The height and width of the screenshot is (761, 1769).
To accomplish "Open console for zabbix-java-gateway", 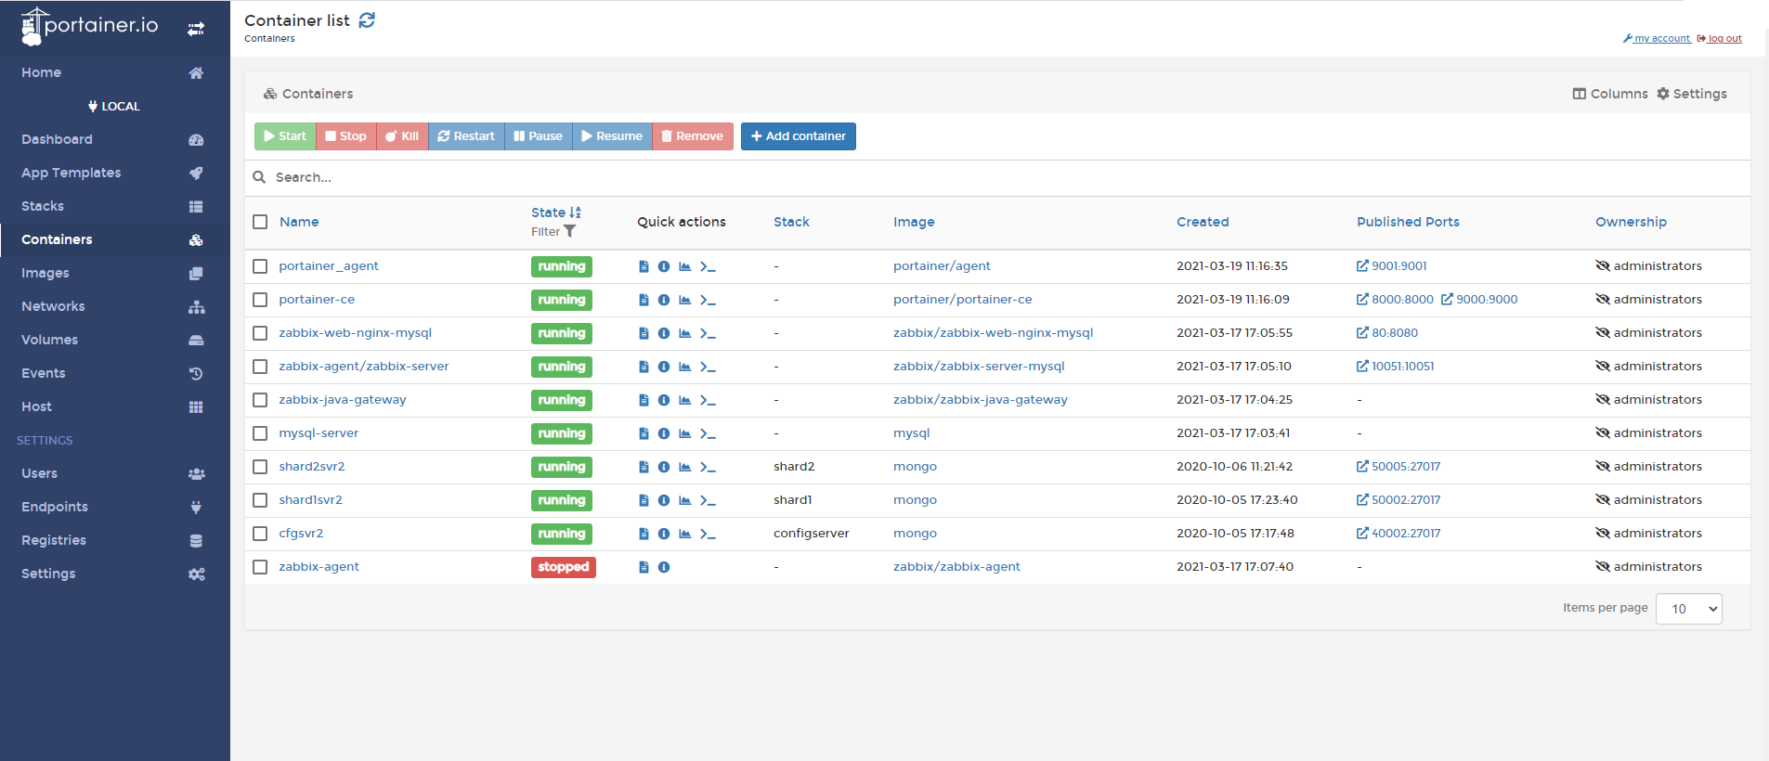I will tap(708, 400).
